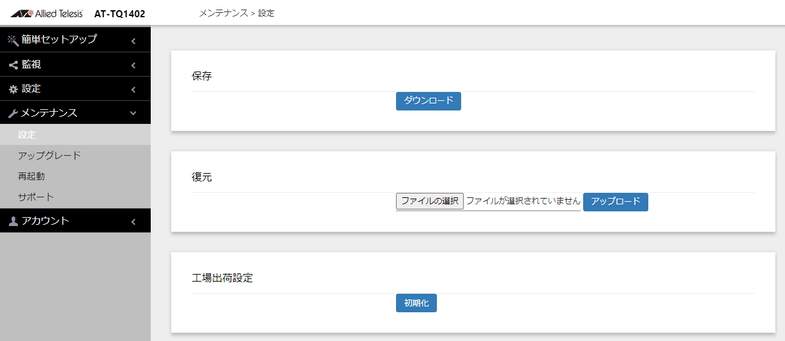Click the gear icon beside 設定
This screenshot has height=341, width=785.
pos(13,89)
